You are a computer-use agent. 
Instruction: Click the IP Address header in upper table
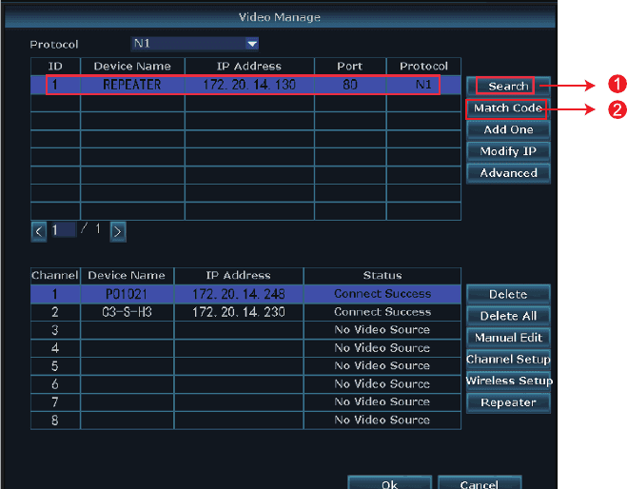pyautogui.click(x=249, y=66)
